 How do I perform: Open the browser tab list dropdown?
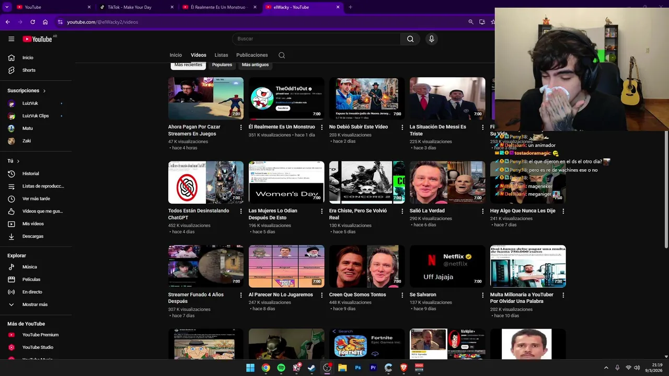click(x=7, y=7)
